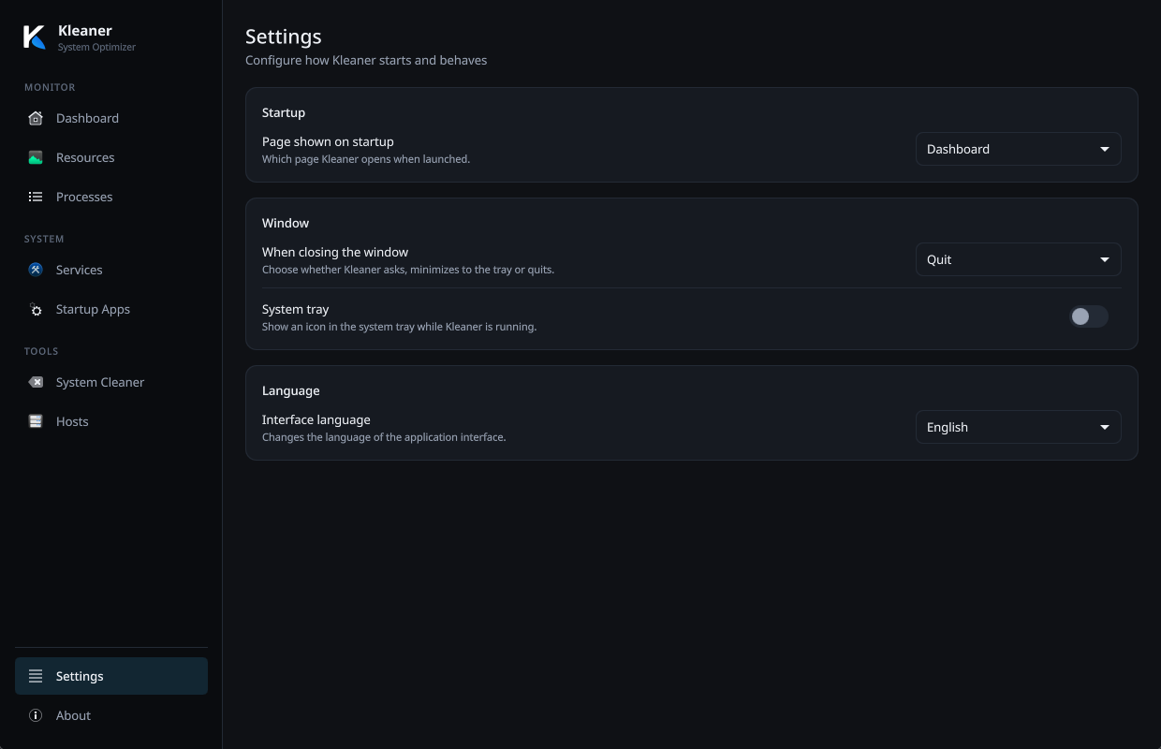
Task: Click the Services tools icon
Action: point(36,270)
